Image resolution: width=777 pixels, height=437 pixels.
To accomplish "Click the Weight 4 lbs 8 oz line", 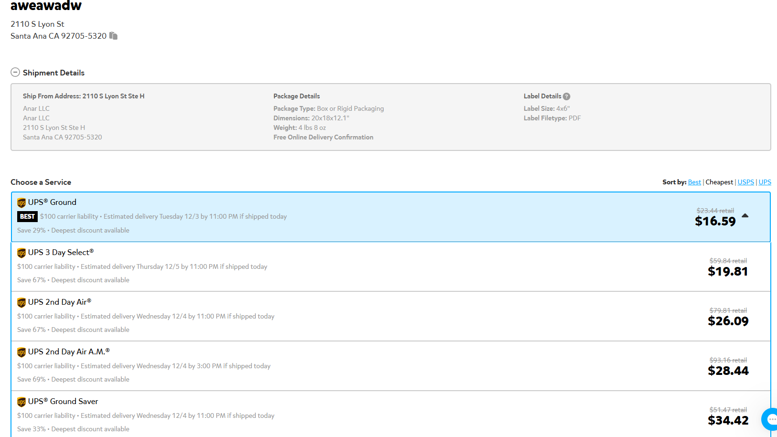I will pyautogui.click(x=300, y=128).
